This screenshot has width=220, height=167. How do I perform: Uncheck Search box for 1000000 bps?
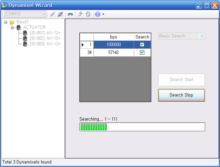click(x=142, y=45)
